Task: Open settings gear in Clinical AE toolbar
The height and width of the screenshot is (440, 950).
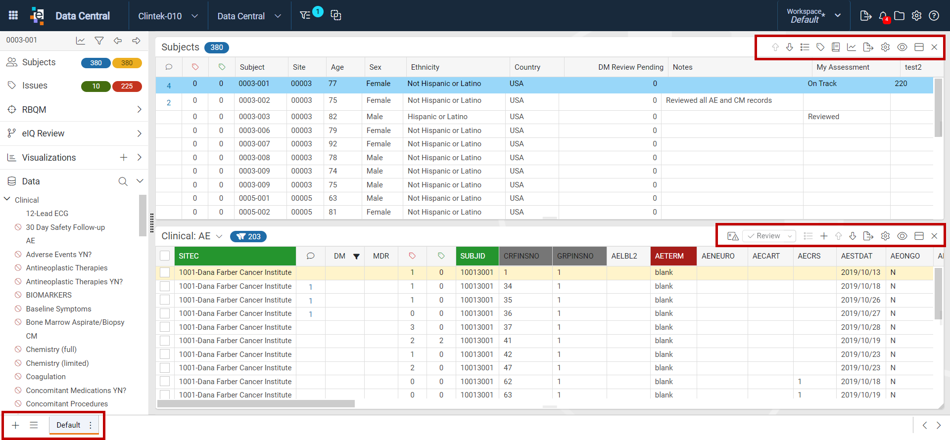Action: [885, 236]
